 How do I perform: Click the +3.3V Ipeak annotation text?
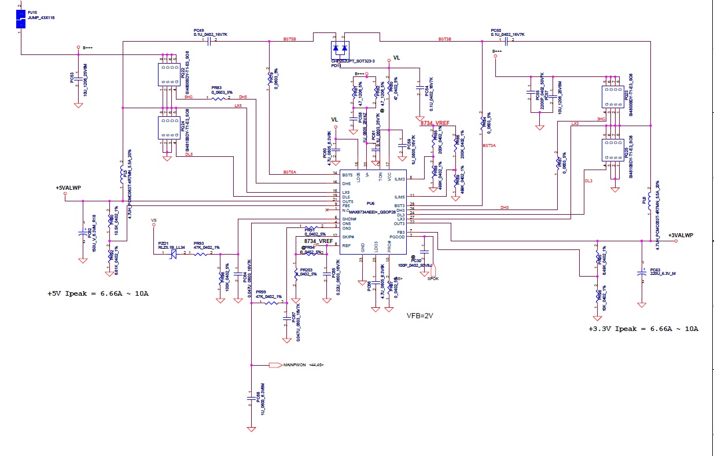(643, 329)
